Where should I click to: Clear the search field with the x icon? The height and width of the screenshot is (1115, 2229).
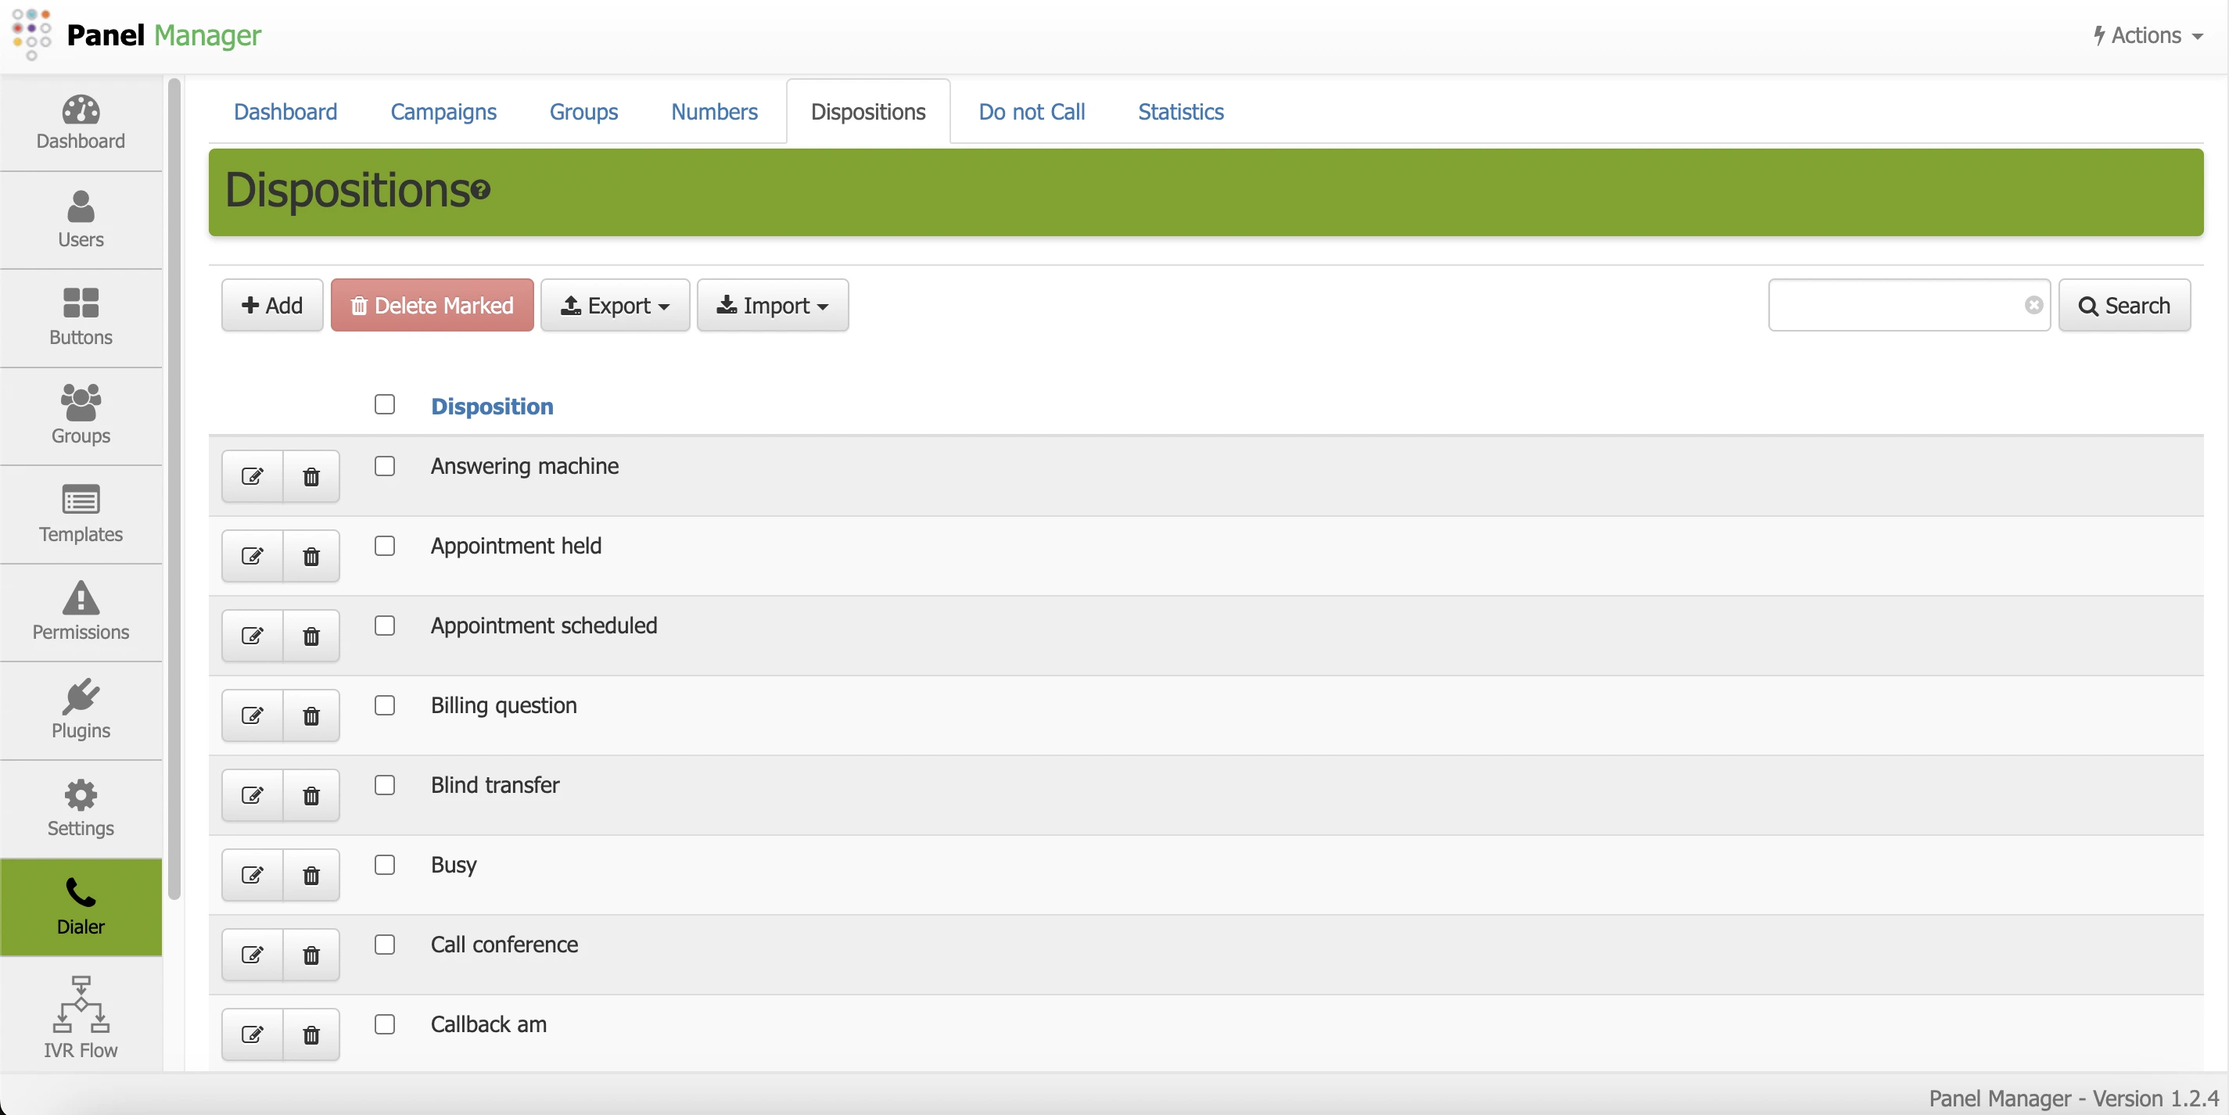(2033, 306)
